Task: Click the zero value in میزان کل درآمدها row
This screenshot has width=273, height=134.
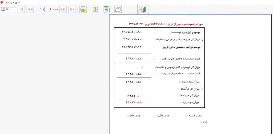Action: pos(142,89)
